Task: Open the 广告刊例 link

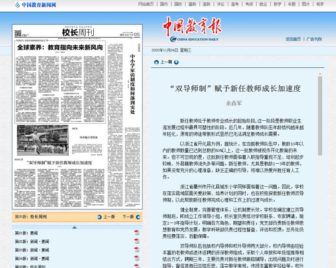Action: click(314, 39)
